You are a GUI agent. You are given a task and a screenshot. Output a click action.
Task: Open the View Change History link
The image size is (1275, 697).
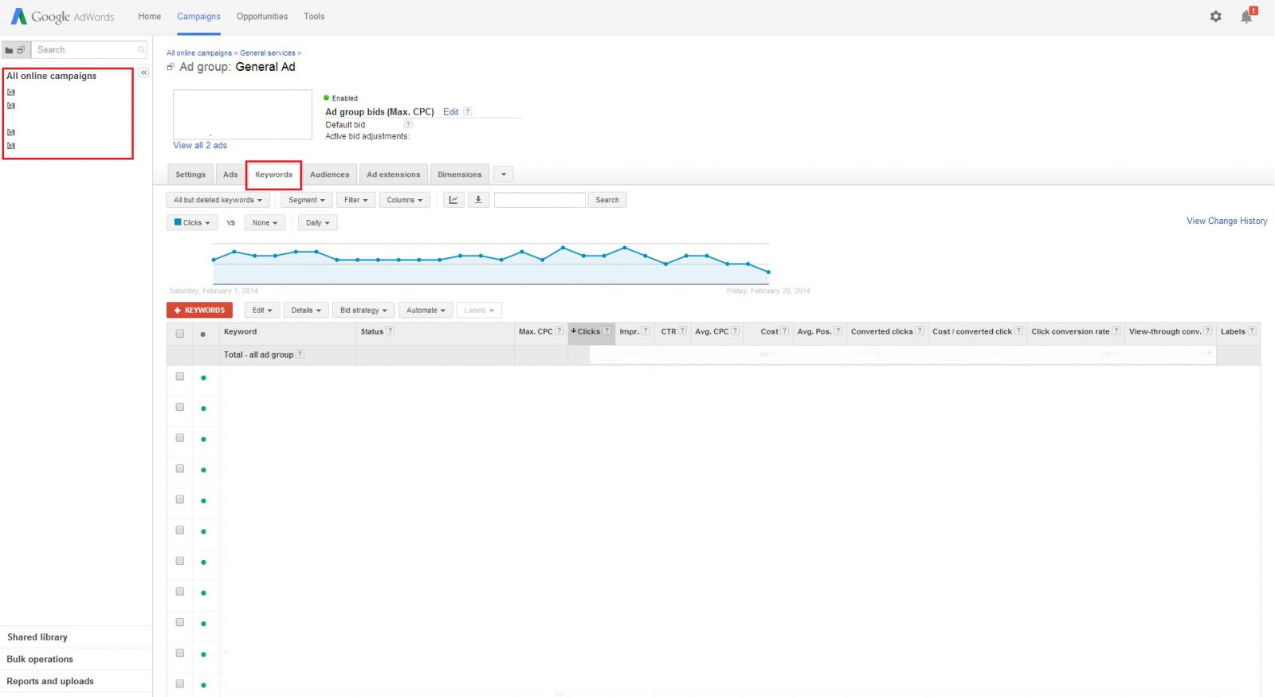(1226, 221)
